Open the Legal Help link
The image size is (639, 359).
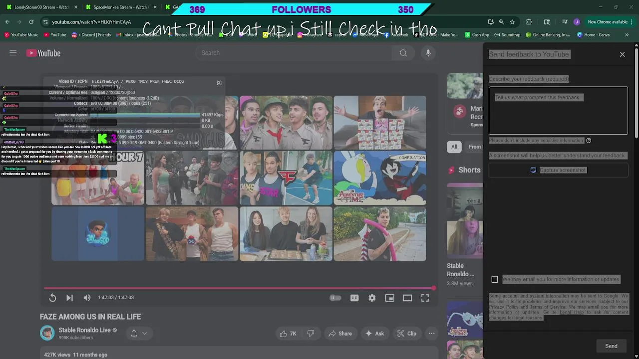[x=571, y=313]
